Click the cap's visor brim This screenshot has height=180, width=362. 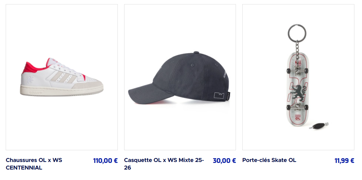point(150,95)
